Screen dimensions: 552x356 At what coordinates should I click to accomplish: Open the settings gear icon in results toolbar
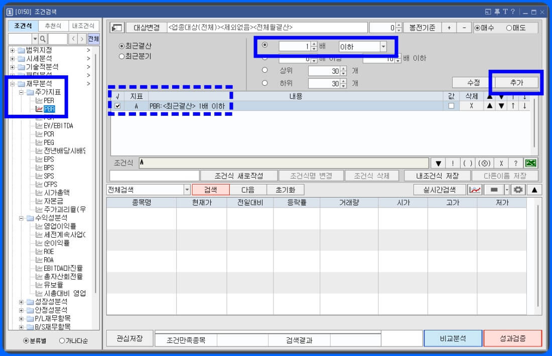[518, 190]
